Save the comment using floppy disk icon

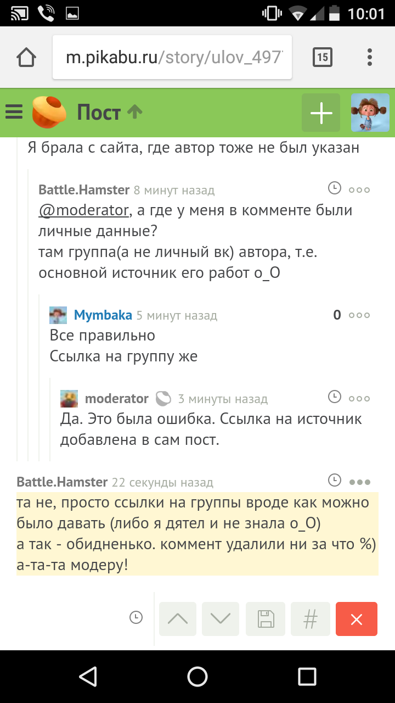point(266,619)
